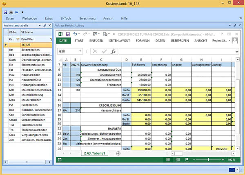This screenshot has width=245, height=175.
Task: Open the Extras menu
Action: (49, 18)
